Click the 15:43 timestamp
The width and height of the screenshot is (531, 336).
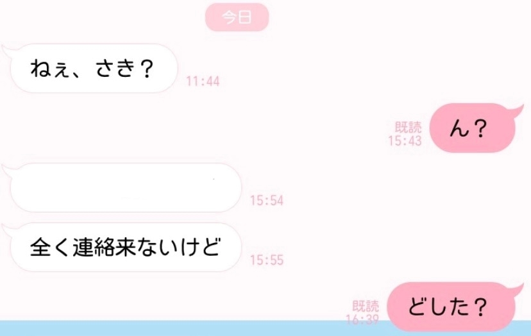[405, 140]
